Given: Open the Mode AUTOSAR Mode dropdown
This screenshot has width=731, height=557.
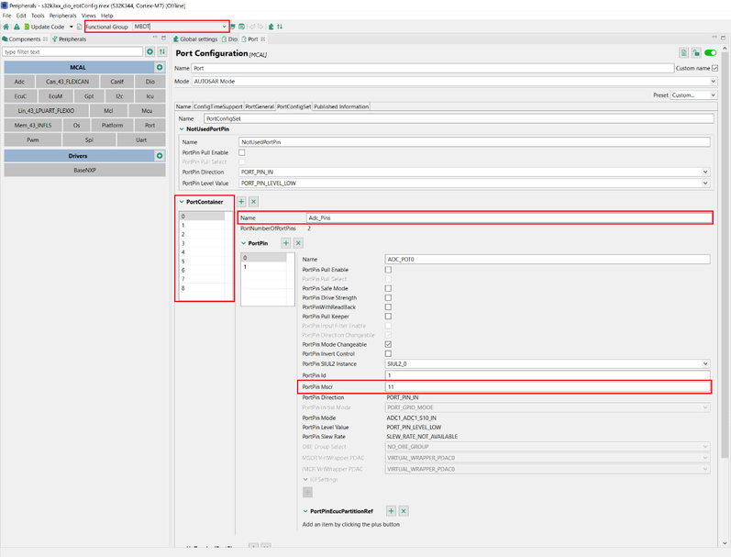Looking at the screenshot, I should pos(455,81).
